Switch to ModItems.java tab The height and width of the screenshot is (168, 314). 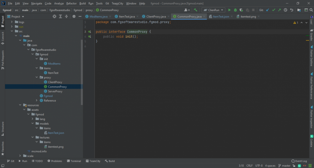[x=98, y=16]
